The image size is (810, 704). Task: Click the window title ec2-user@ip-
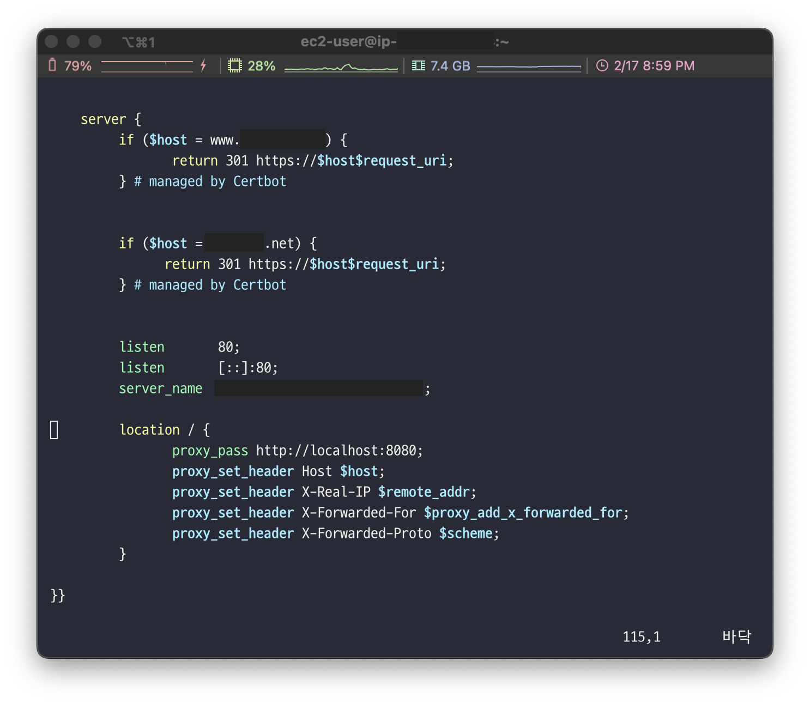349,42
